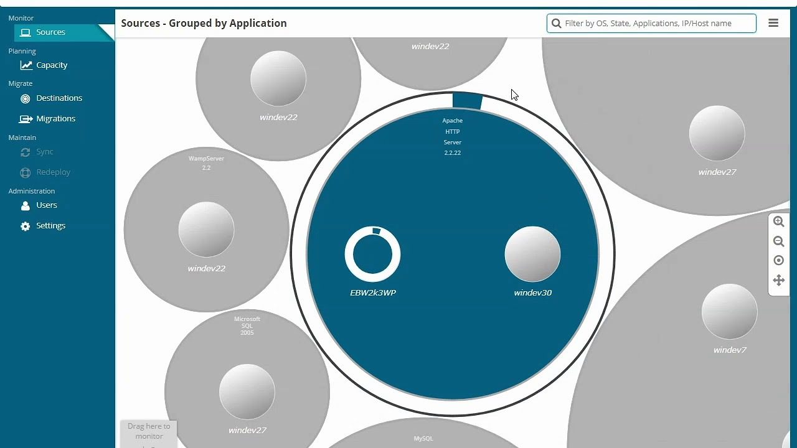Click the Capacity chart icon
Image resolution: width=797 pixels, height=448 pixels.
tap(26, 65)
